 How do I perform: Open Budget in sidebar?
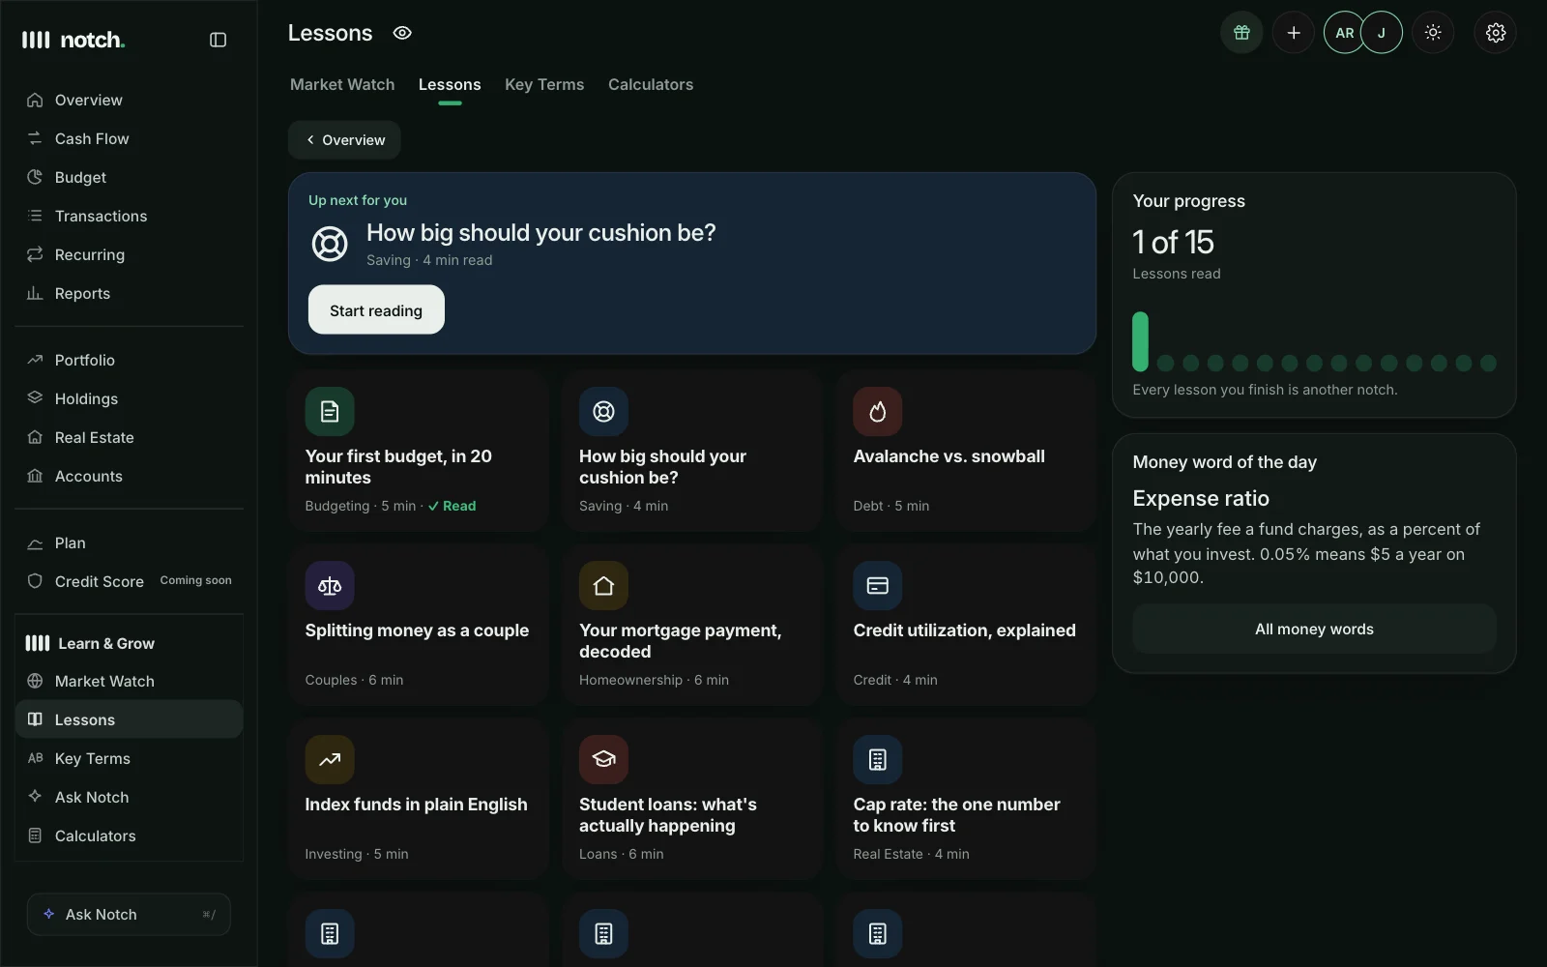pos(130,178)
